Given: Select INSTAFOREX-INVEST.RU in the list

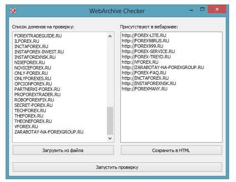Looking at the screenshot, I should click(x=39, y=52).
